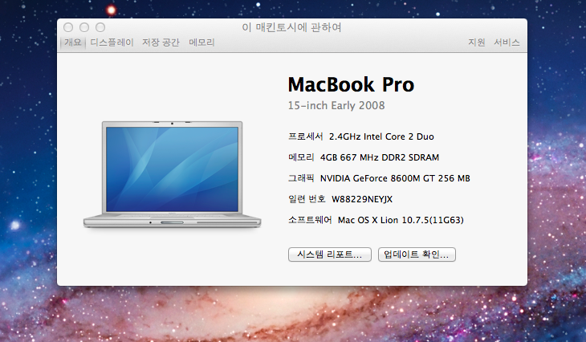Switch to the 디스플레이 tab
Screen dimensions: 586x342
pos(112,42)
